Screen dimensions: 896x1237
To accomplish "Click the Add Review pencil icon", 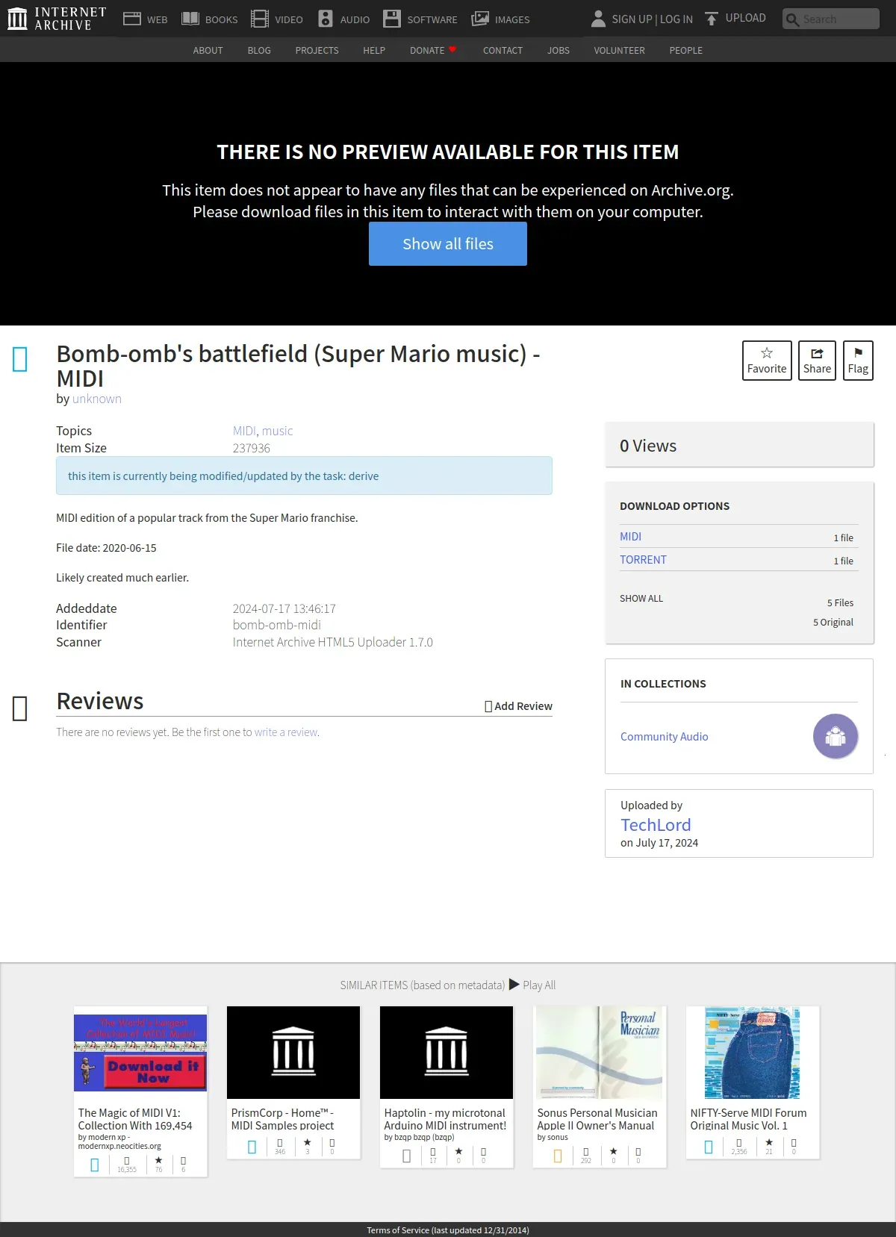I will pos(488,706).
